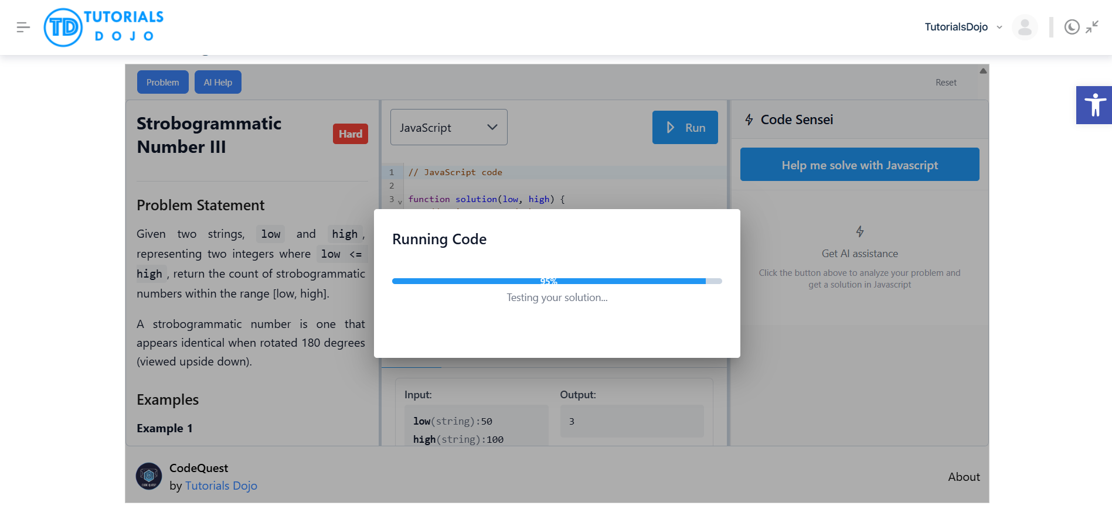Click the Tutorials Dojo logo
Image resolution: width=1112 pixels, height=516 pixels.
[x=104, y=27]
